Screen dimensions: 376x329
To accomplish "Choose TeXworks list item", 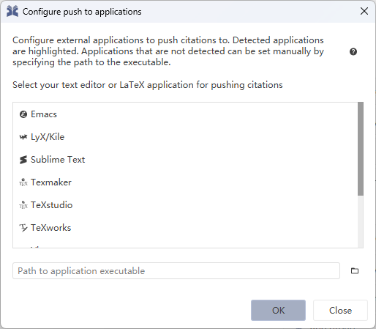I will click(x=185, y=228).
